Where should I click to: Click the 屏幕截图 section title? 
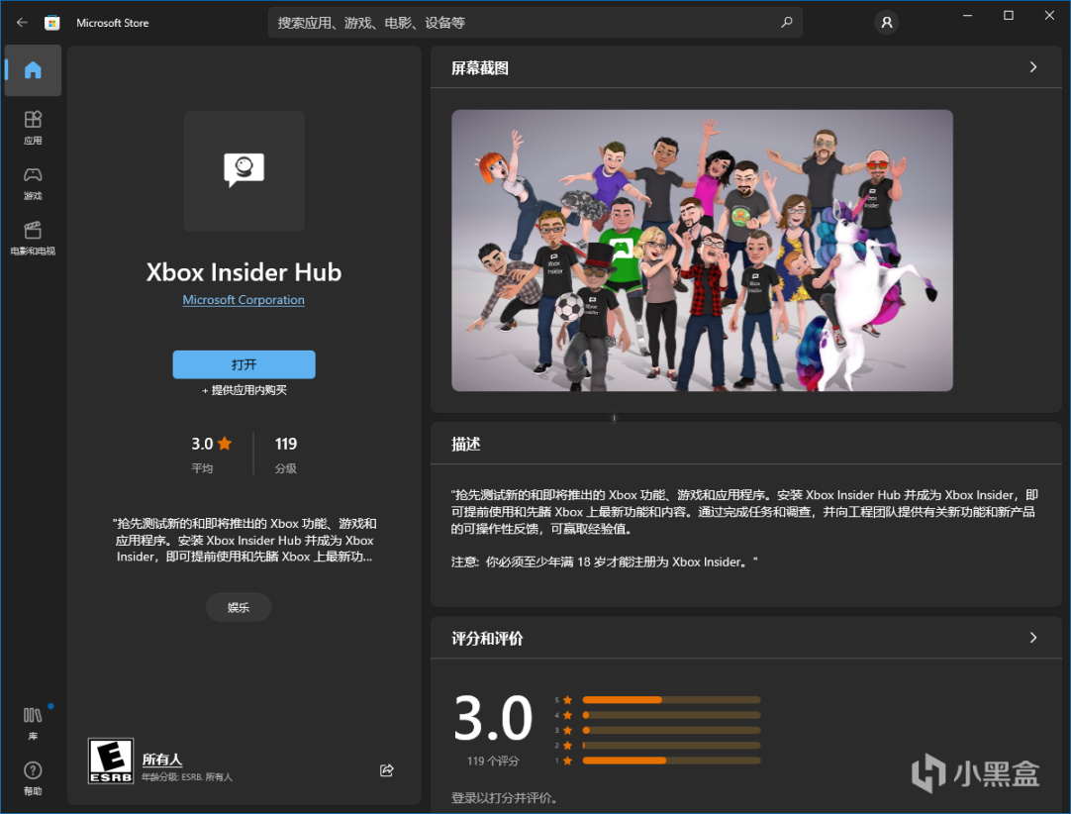[479, 67]
